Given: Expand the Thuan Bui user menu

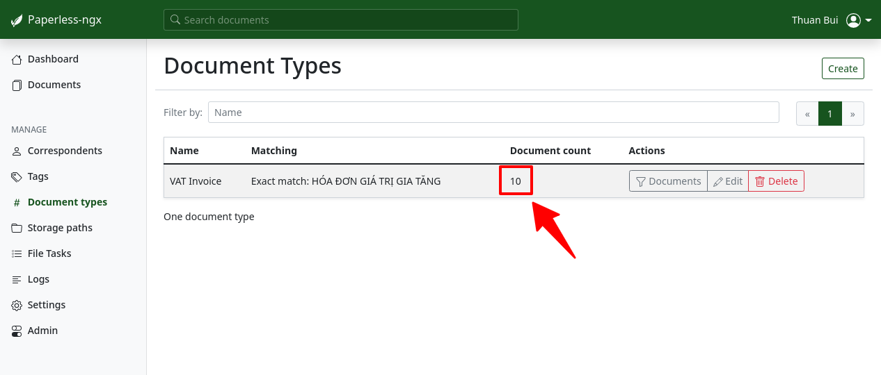Looking at the screenshot, I should click(x=859, y=20).
